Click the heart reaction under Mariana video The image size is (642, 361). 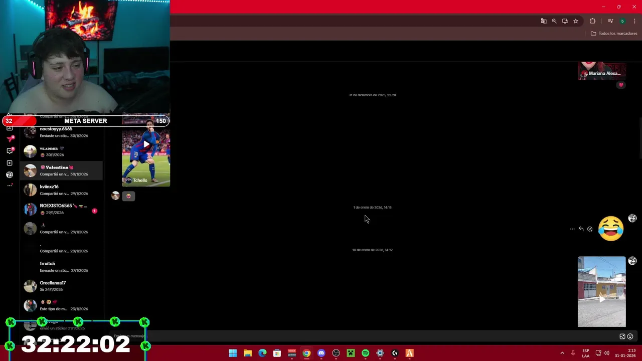621,85
